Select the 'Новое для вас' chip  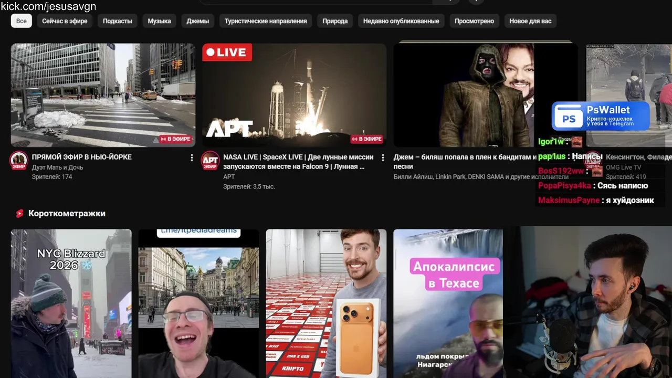[x=530, y=21]
